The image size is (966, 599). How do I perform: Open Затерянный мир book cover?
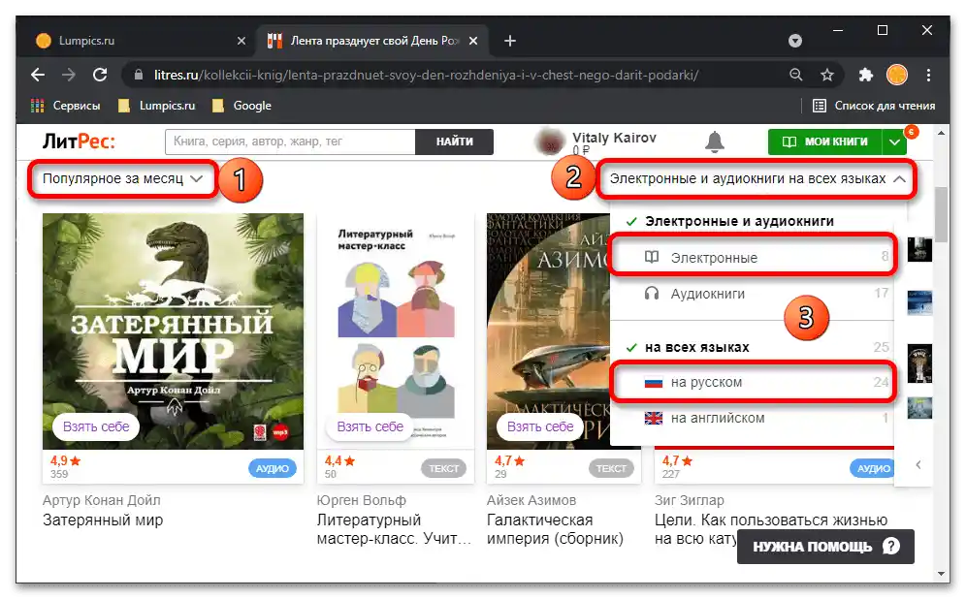click(173, 331)
